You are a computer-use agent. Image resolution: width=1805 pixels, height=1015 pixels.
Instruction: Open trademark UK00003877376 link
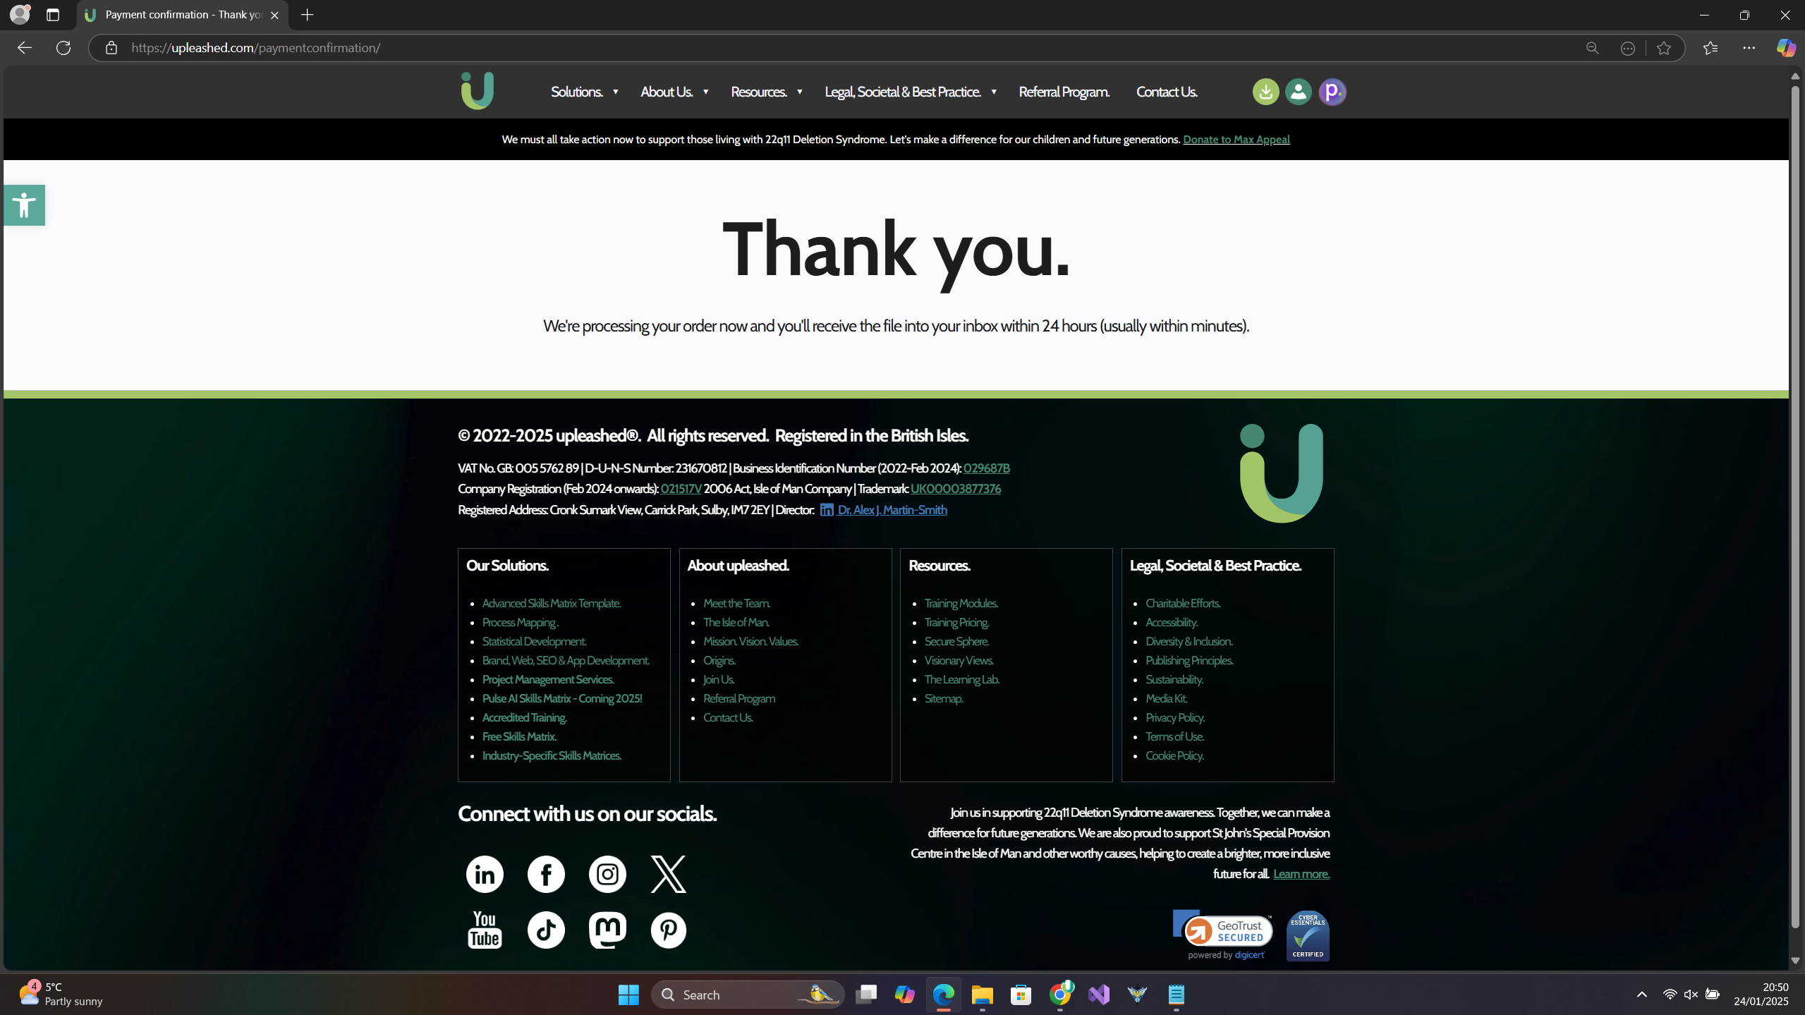[955, 489]
